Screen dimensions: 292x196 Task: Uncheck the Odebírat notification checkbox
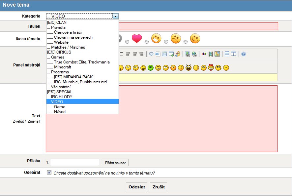[49, 173]
